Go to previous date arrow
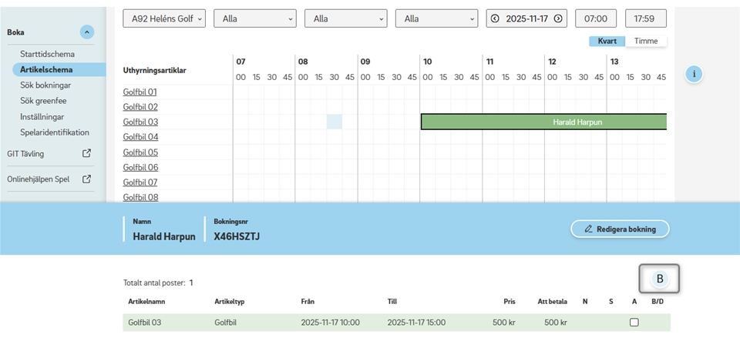The image size is (740, 341). (x=494, y=18)
